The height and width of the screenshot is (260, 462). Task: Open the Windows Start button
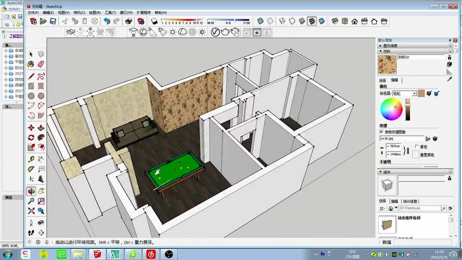[7, 254]
